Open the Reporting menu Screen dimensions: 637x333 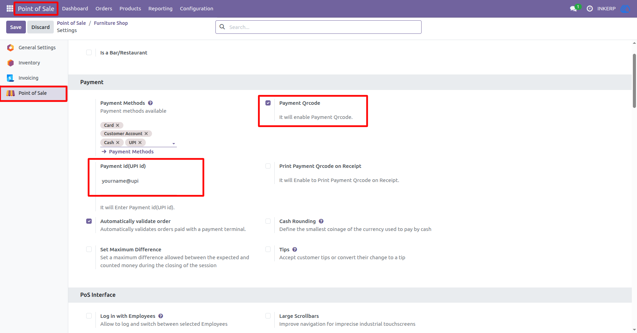point(160,9)
